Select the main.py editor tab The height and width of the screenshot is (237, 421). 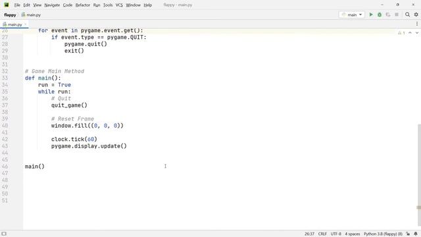coord(14,24)
